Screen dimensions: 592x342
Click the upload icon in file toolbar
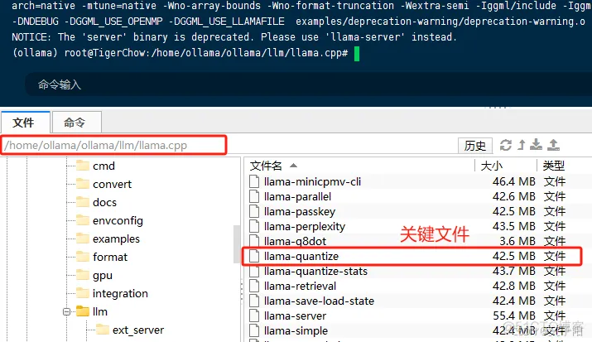click(553, 145)
